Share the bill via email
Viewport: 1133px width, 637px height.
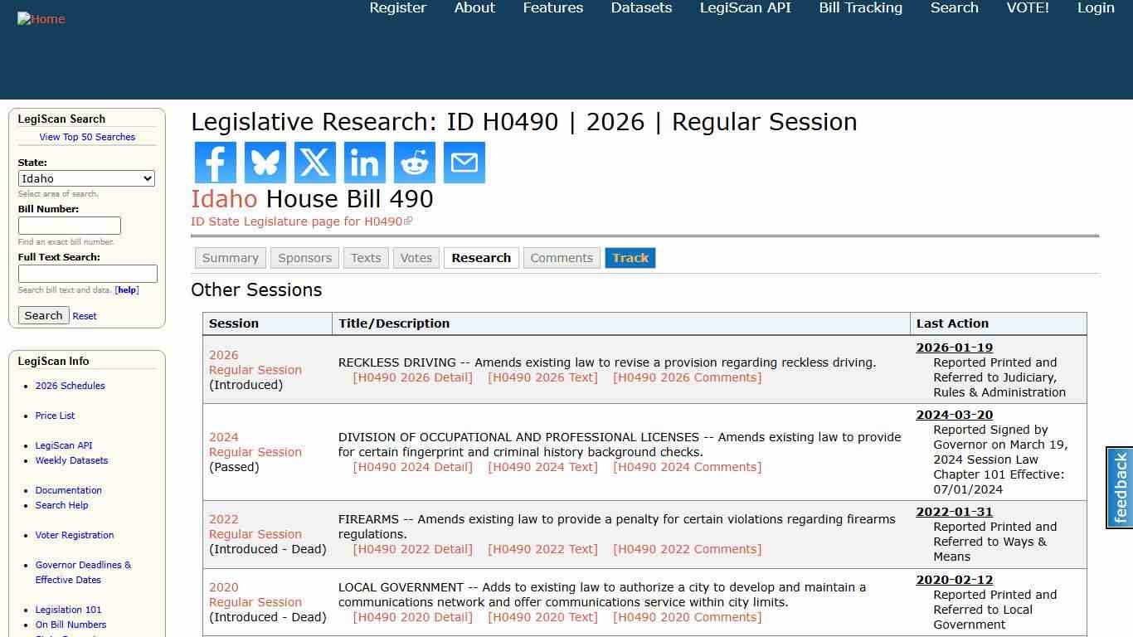click(464, 163)
